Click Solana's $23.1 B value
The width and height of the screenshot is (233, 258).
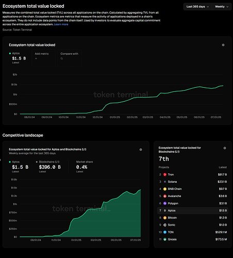coord(222,182)
